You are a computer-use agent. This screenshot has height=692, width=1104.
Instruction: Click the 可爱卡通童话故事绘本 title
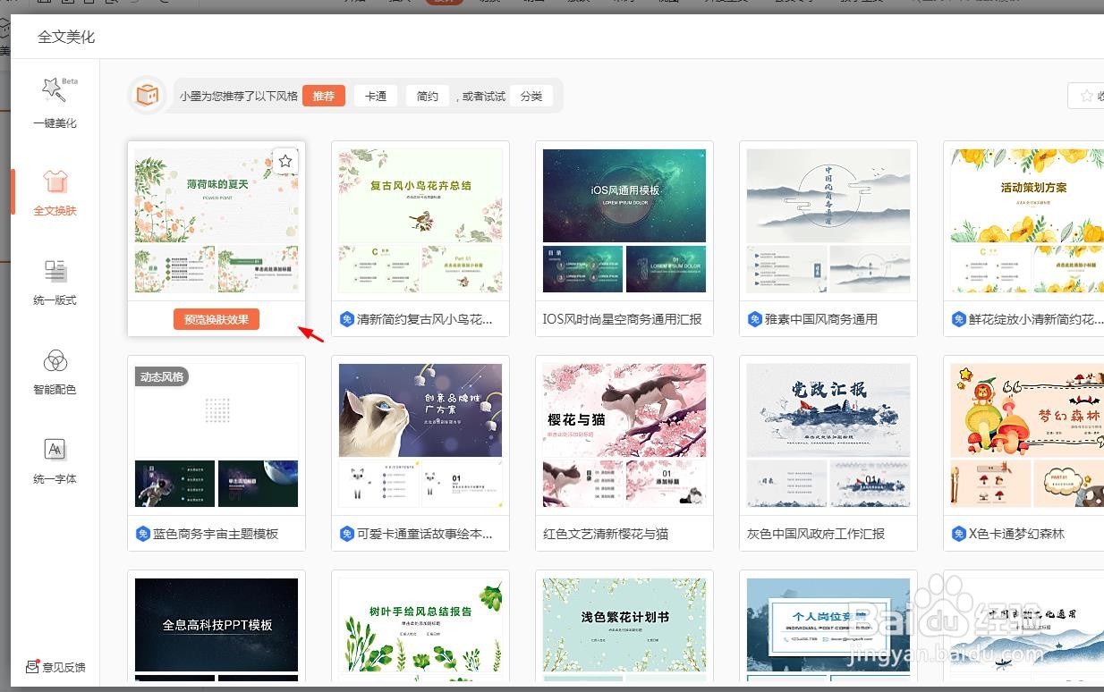[425, 534]
